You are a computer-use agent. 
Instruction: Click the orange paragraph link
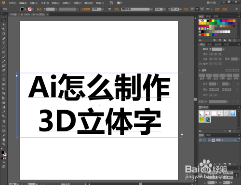point(186,9)
